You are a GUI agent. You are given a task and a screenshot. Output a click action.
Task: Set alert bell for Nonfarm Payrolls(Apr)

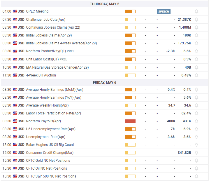tap(196, 121)
